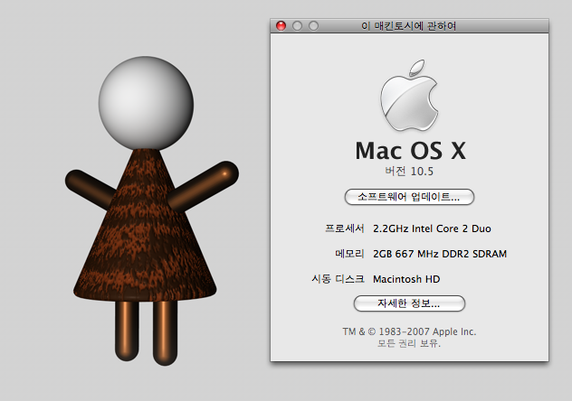Click the Apple logo image
Viewport: 572px width, 401px height.
click(x=409, y=96)
